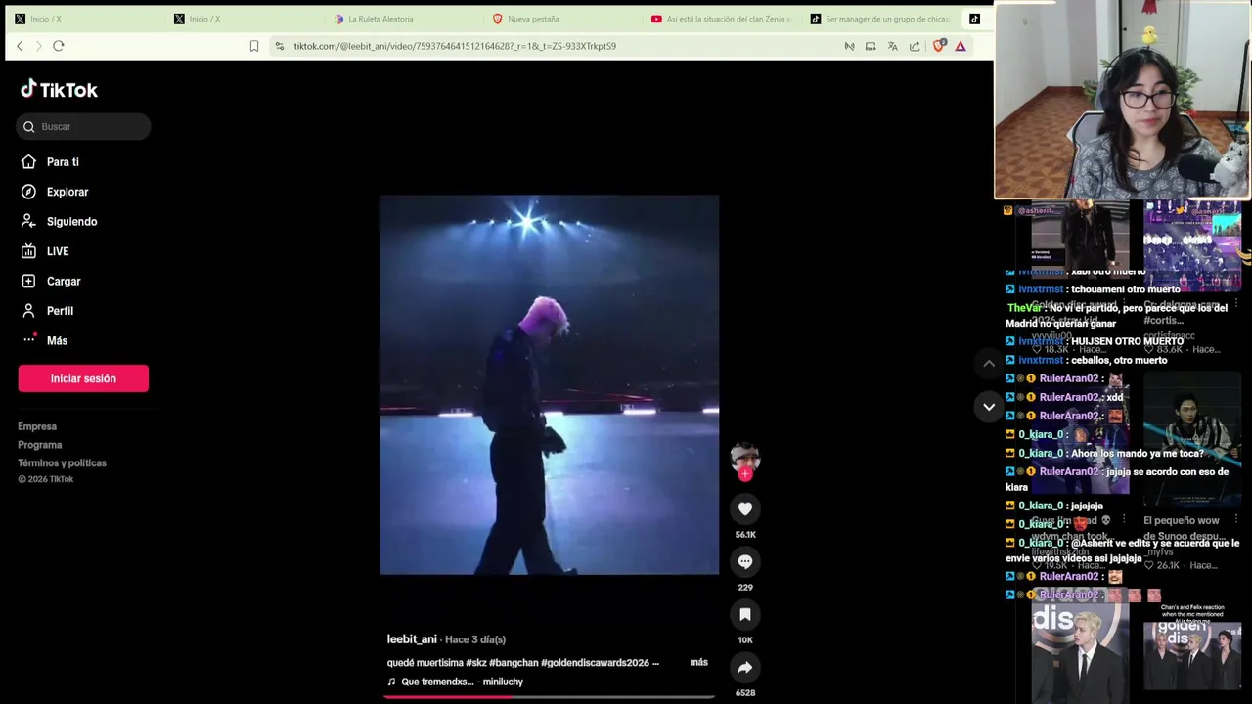Image resolution: width=1252 pixels, height=704 pixels.
Task: Open the Para ti feed
Action: 63,162
